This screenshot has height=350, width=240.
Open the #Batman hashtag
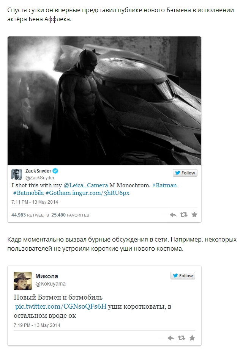[164, 185]
